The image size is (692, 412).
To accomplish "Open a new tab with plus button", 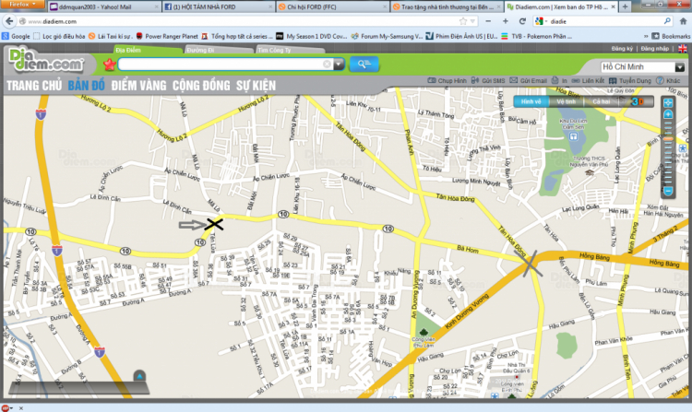I will (625, 6).
